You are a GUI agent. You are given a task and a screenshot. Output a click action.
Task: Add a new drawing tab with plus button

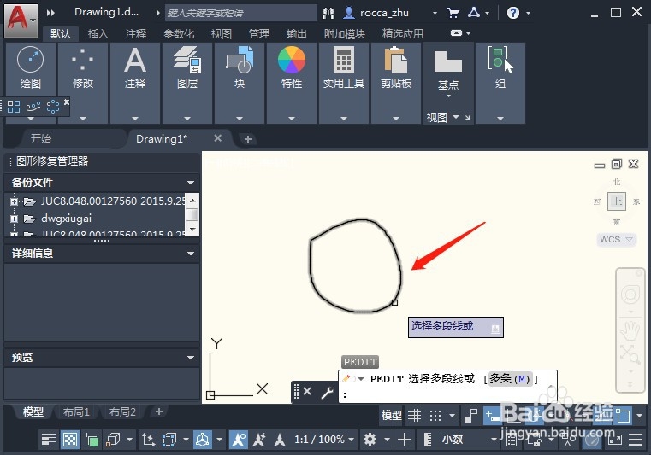click(x=248, y=139)
